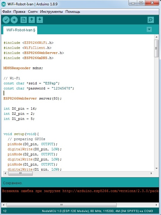Click the int D1_pin = 5; line

point(19,119)
